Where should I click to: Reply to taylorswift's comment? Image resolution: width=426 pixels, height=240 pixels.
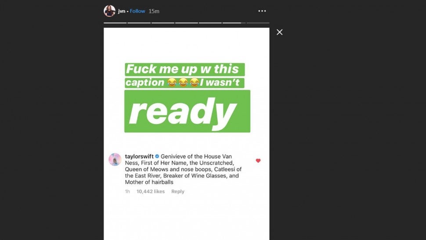click(177, 192)
